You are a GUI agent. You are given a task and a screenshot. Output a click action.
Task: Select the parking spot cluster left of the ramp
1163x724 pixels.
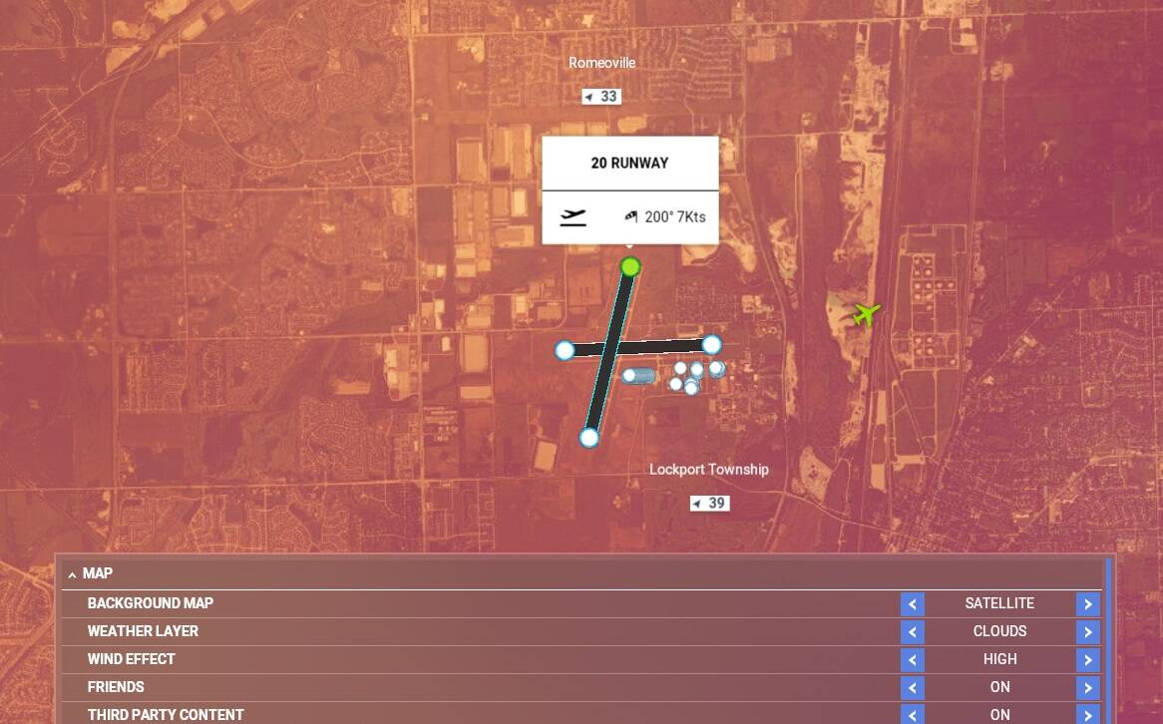pos(638,375)
